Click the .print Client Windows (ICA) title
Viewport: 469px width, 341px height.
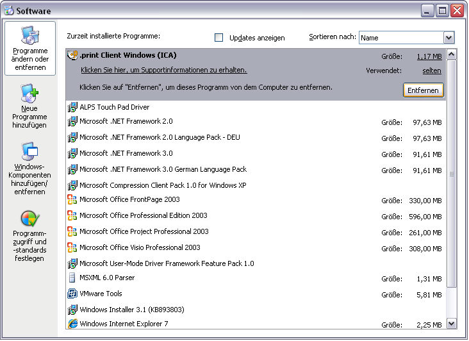coord(128,55)
